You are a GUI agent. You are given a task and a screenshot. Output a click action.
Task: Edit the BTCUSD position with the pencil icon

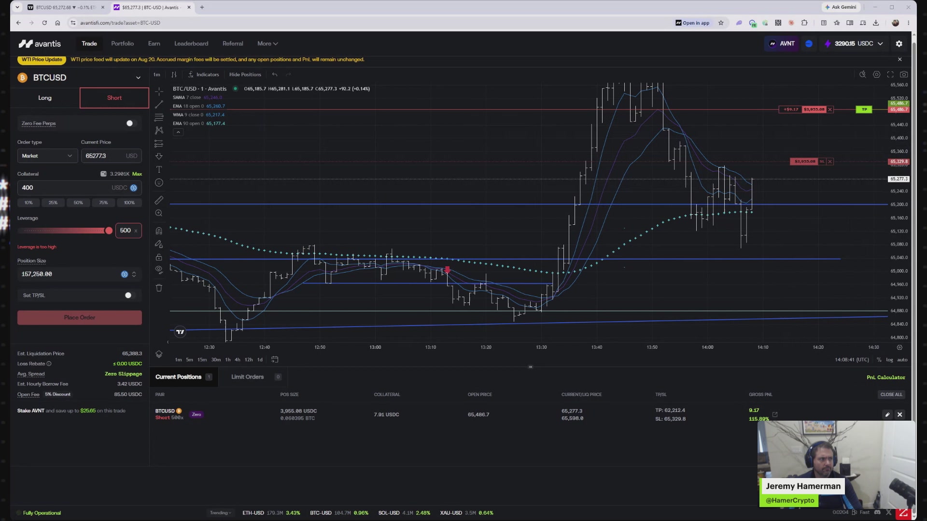coord(887,414)
